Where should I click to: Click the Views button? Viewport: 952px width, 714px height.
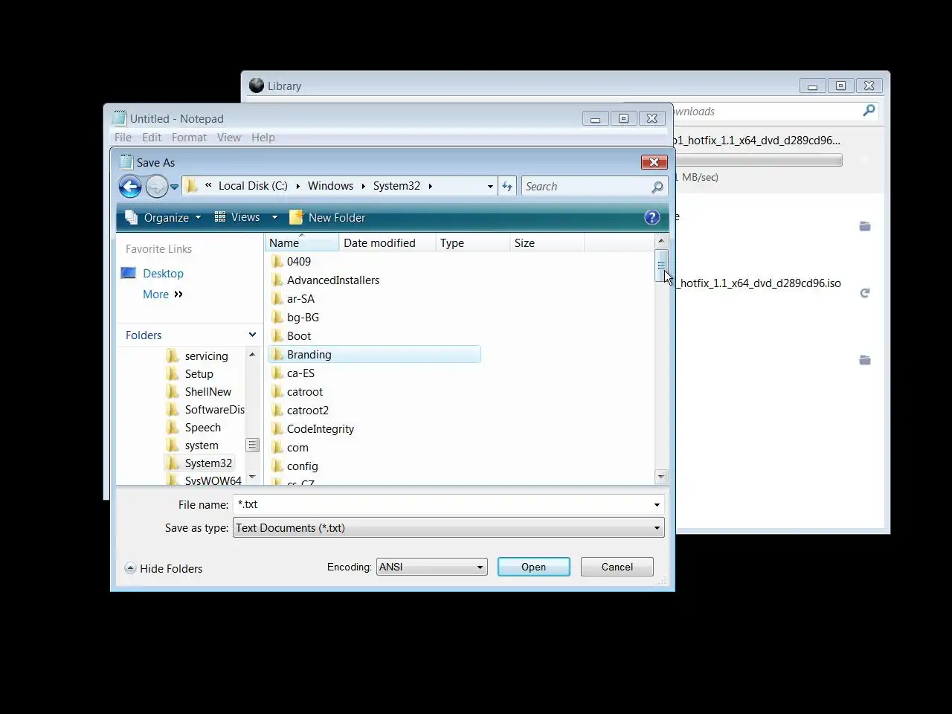(237, 217)
